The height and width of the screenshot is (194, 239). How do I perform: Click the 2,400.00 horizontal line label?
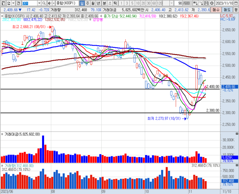pos(213,87)
